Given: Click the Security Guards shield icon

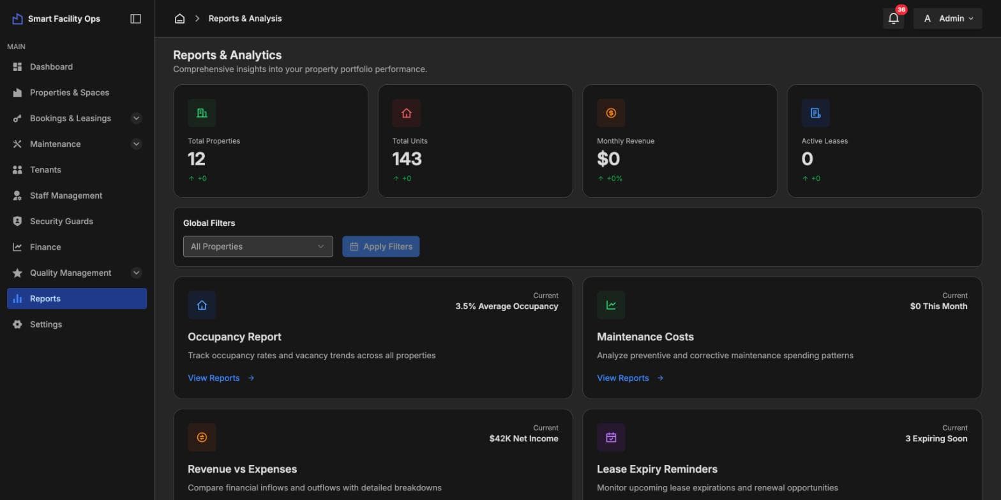Looking at the screenshot, I should point(17,221).
